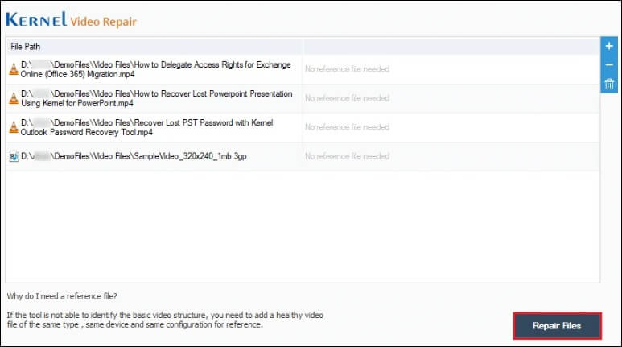Viewport: 622px width, 347px height.
Task: Click 'Why do I need a reference file?' text
Action: pyautogui.click(x=62, y=296)
